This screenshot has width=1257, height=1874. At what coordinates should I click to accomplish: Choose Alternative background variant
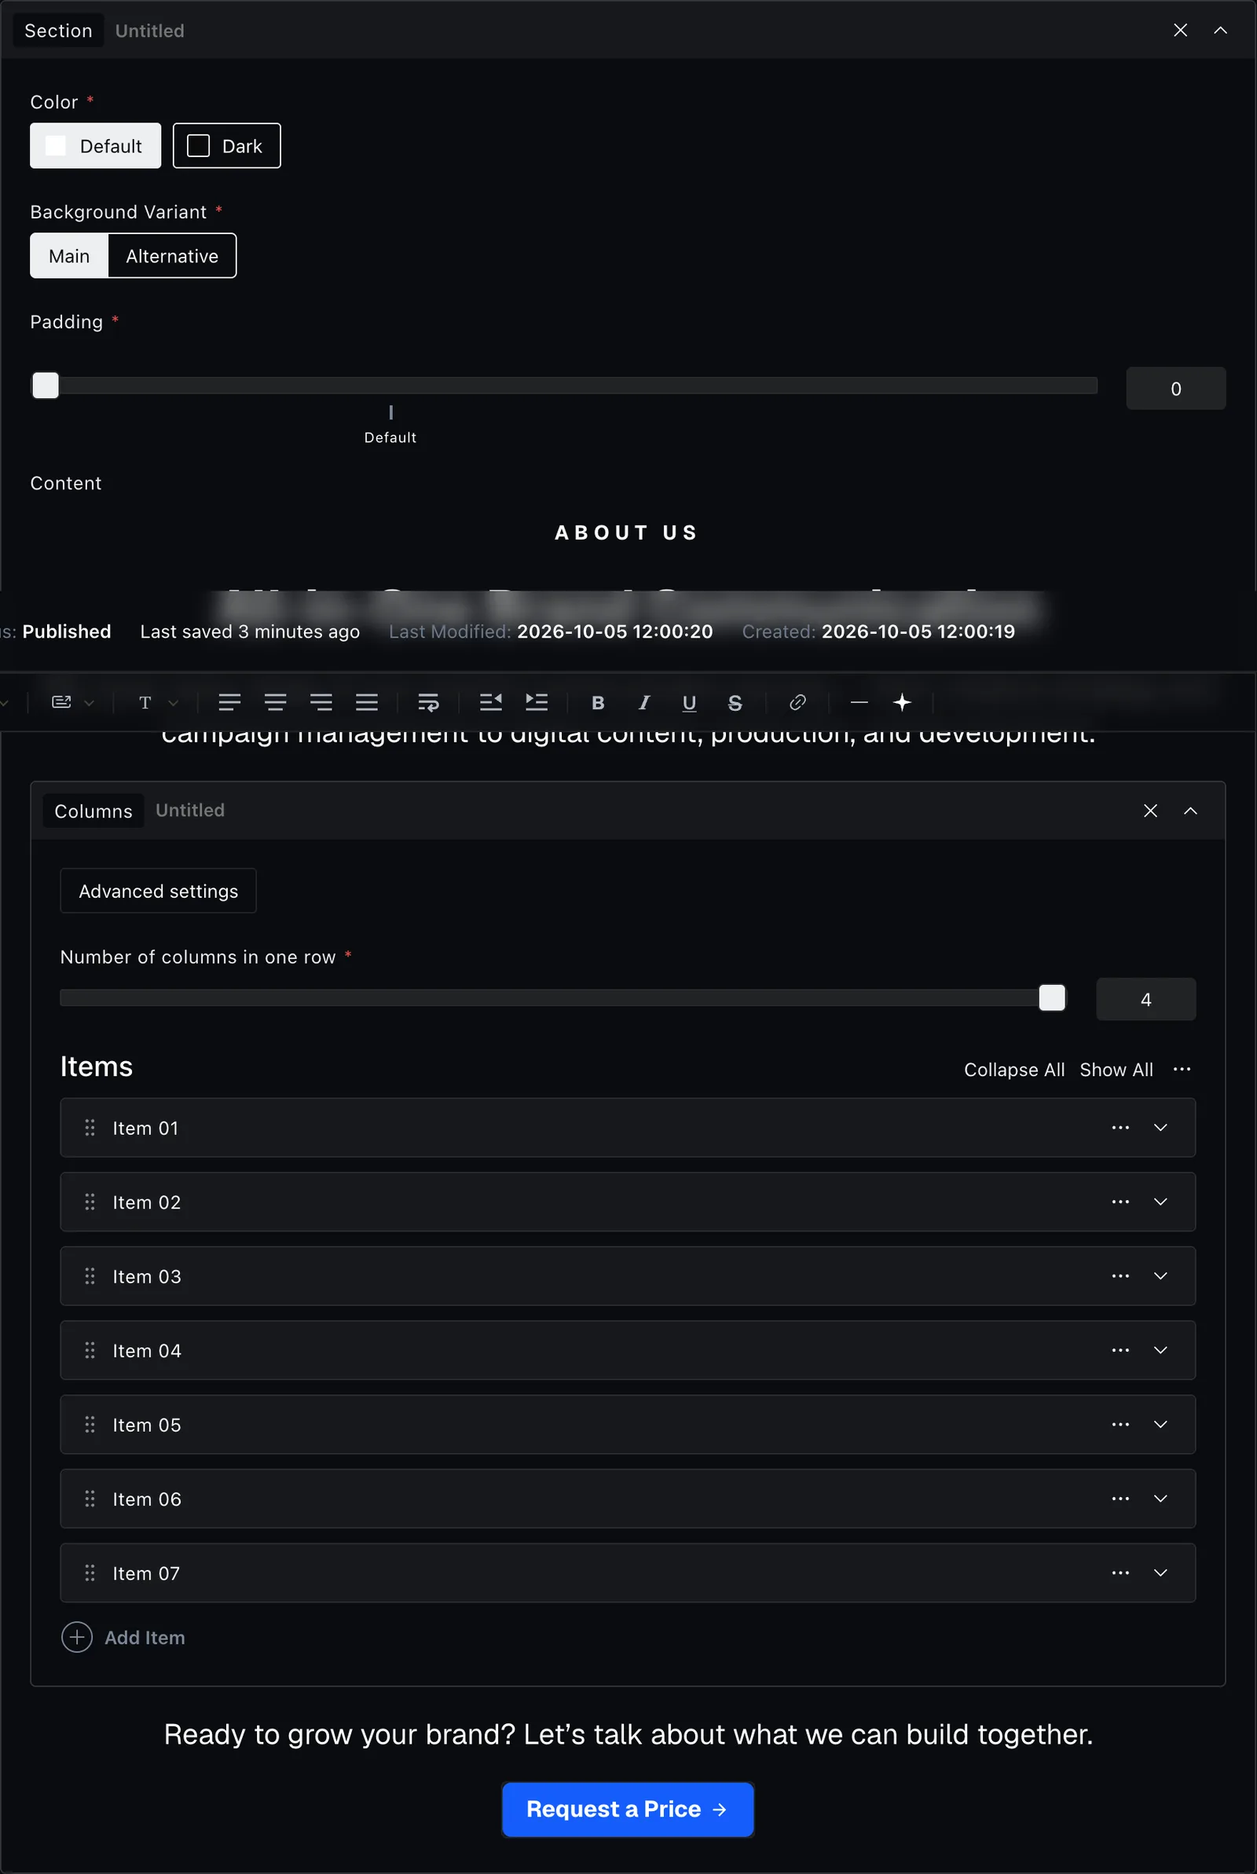(x=171, y=255)
